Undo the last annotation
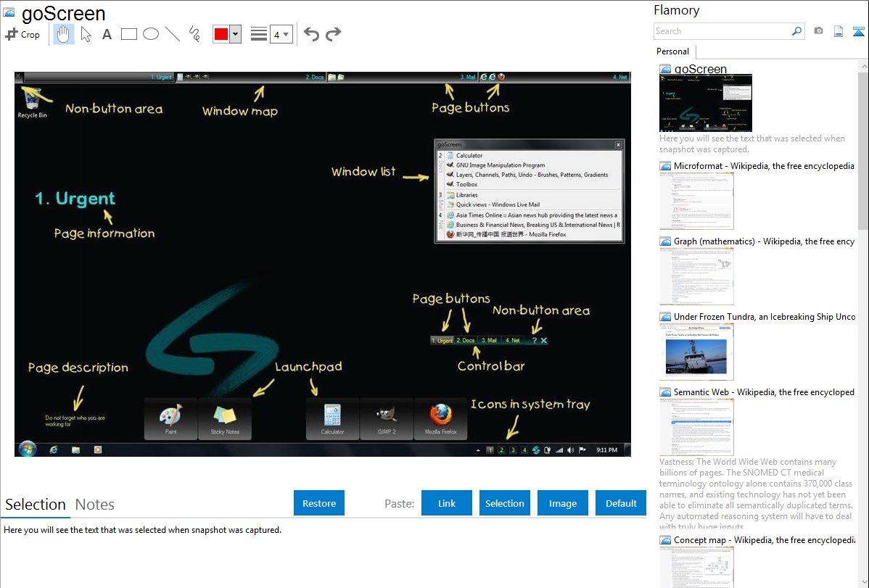 [x=311, y=34]
